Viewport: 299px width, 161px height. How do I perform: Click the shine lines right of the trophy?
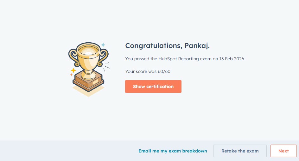[x=107, y=67]
